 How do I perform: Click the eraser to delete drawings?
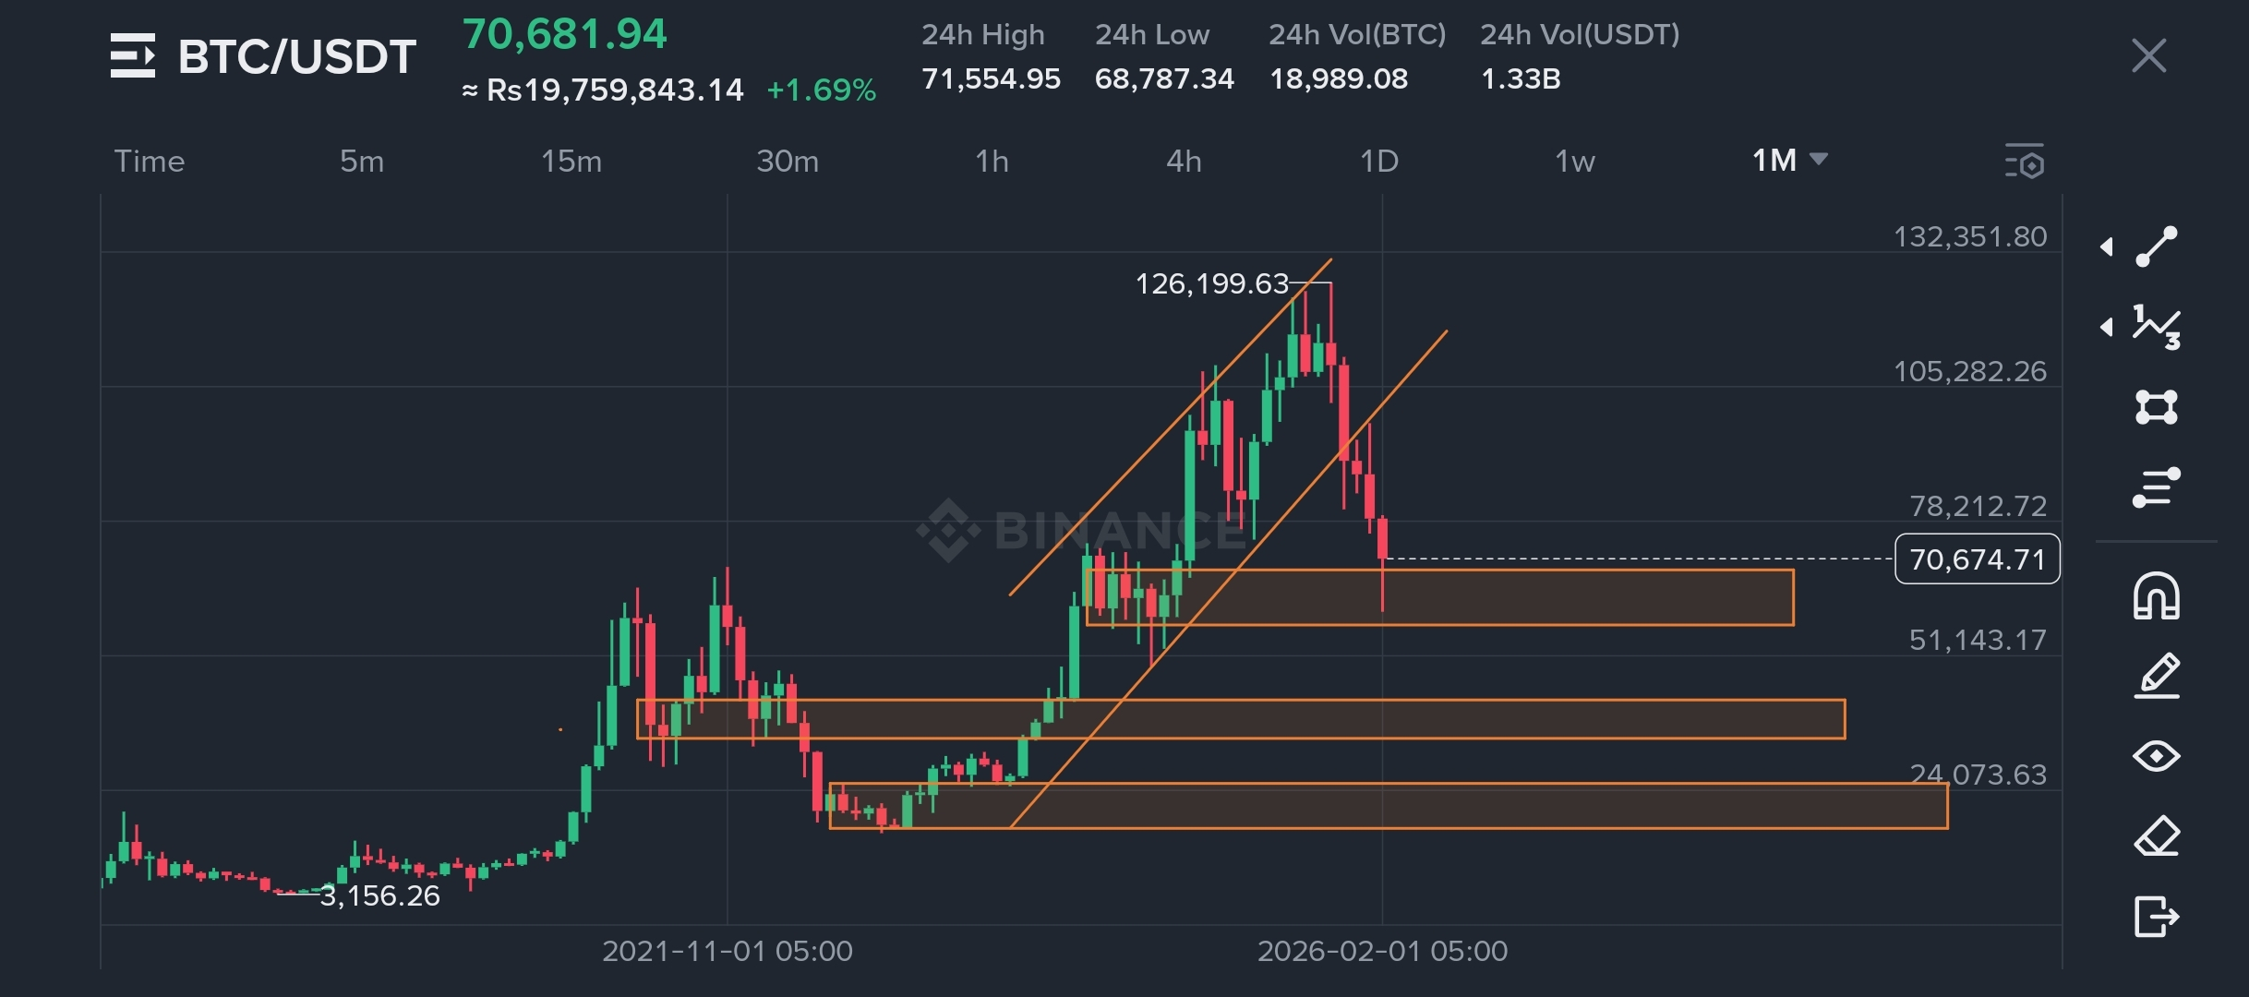pos(2157,836)
